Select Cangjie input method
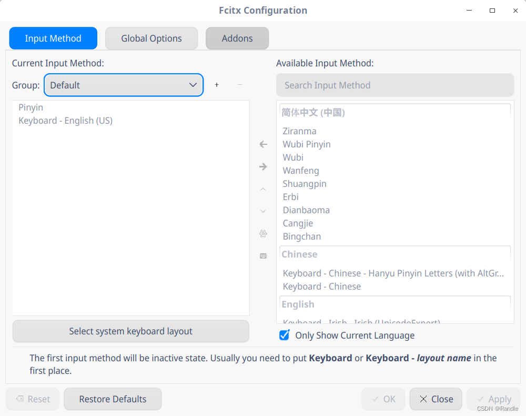526x416 pixels. click(x=395, y=223)
